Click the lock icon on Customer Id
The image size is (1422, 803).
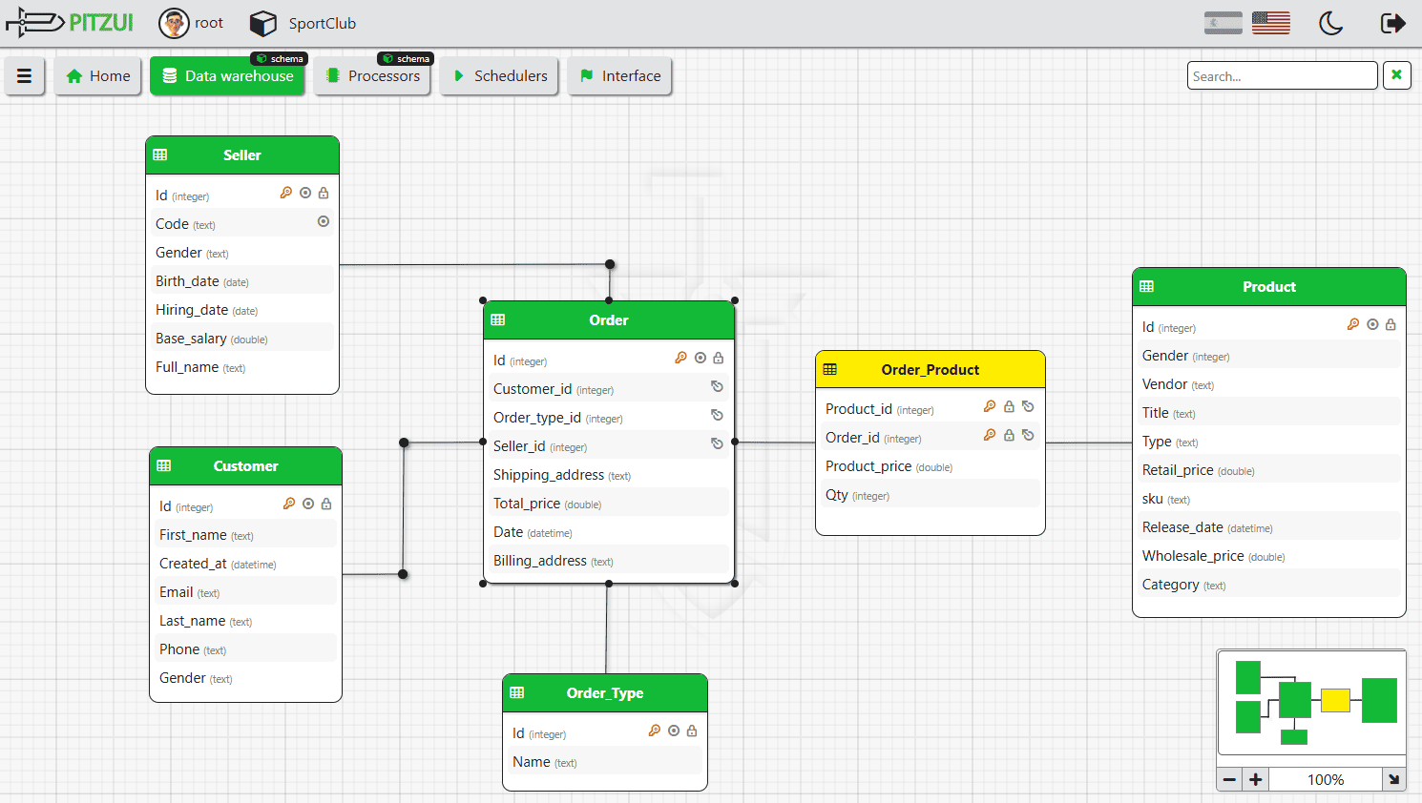coord(326,504)
